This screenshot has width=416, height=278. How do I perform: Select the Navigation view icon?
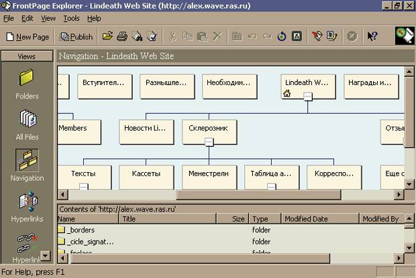[27, 161]
